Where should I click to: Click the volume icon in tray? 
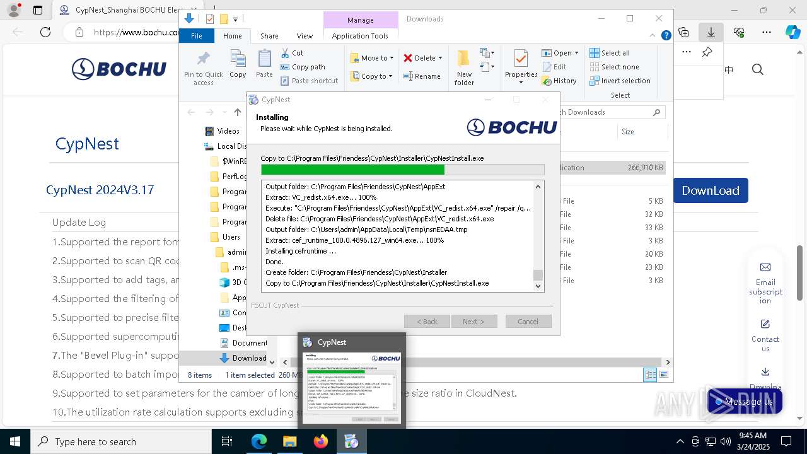click(726, 441)
